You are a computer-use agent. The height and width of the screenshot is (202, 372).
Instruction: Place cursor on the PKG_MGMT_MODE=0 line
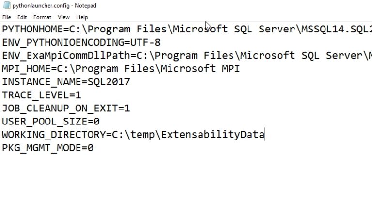[48, 147]
